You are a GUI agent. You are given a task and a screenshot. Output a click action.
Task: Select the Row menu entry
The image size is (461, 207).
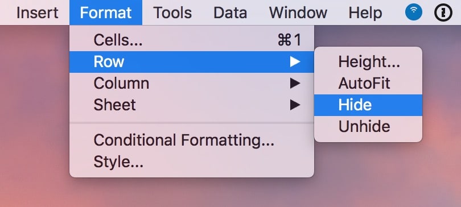click(192, 61)
